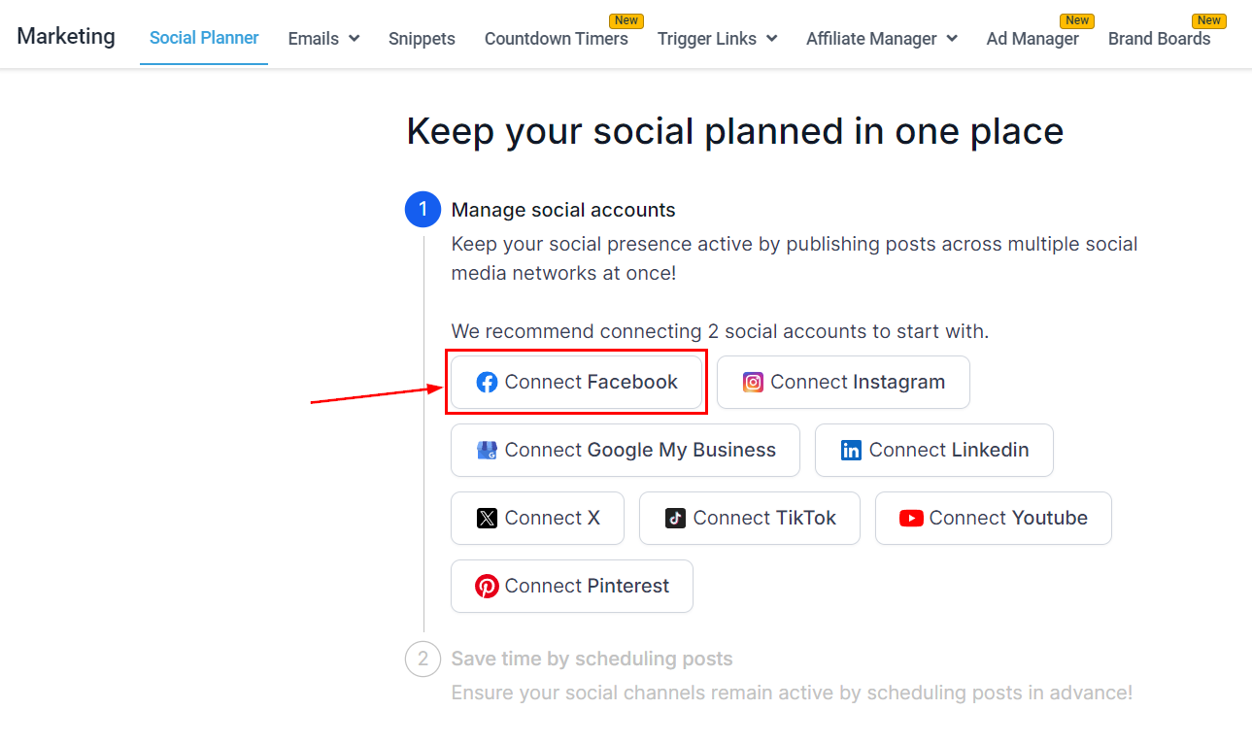Viewport: 1252px width, 744px height.
Task: Click the Pinterest logo icon
Action: [487, 587]
